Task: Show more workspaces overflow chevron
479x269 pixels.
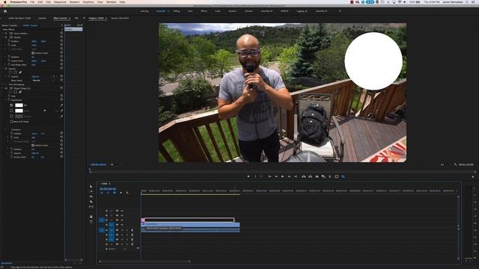Action: coord(340,11)
